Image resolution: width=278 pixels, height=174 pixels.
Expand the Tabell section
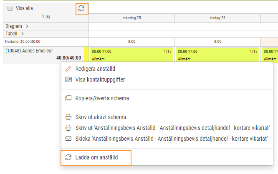point(22,34)
